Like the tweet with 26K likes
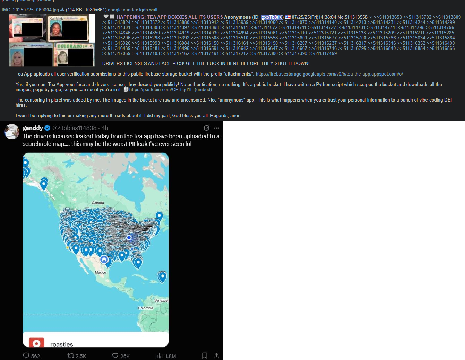The width and height of the screenshot is (465, 360). pos(115,355)
